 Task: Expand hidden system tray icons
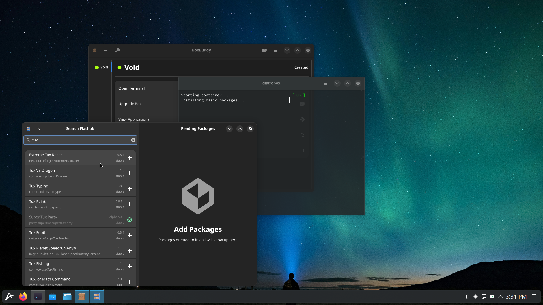(x=500, y=297)
